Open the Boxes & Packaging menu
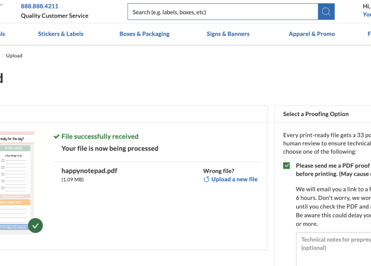 point(144,34)
